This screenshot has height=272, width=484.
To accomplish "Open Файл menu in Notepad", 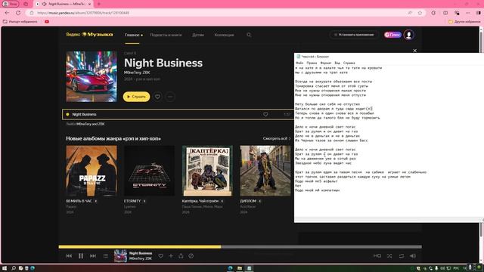I will pyautogui.click(x=299, y=63).
